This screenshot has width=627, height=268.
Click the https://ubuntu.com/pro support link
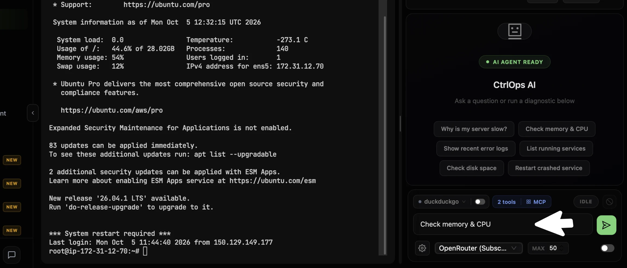coord(166,5)
